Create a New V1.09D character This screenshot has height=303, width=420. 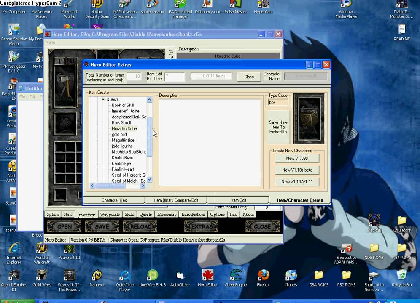[x=297, y=158]
